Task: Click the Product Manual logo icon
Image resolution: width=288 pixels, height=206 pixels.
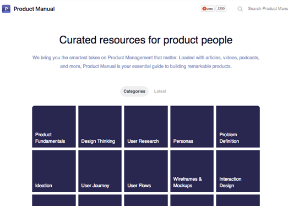Action: (6, 9)
